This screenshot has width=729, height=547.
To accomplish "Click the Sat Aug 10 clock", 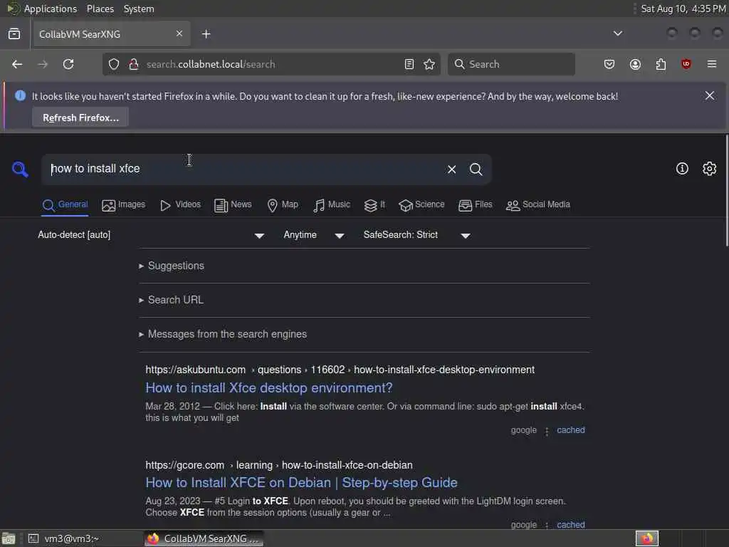I will (x=683, y=9).
